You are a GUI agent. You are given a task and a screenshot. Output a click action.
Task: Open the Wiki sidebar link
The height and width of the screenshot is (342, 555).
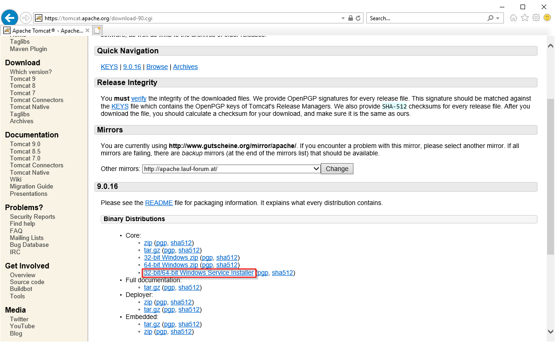(x=16, y=179)
